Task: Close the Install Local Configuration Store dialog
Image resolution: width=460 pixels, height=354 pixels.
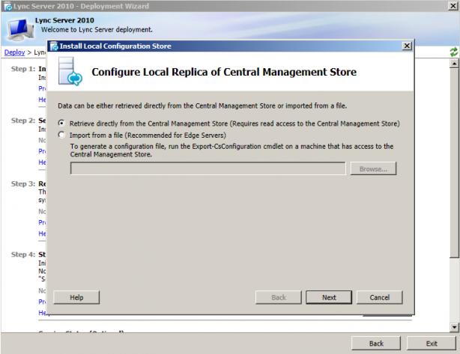Action: pos(407,46)
